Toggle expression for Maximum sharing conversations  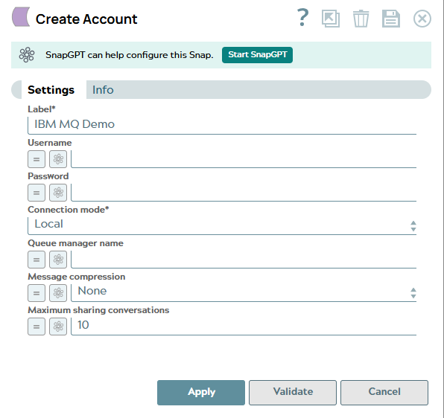point(37,327)
